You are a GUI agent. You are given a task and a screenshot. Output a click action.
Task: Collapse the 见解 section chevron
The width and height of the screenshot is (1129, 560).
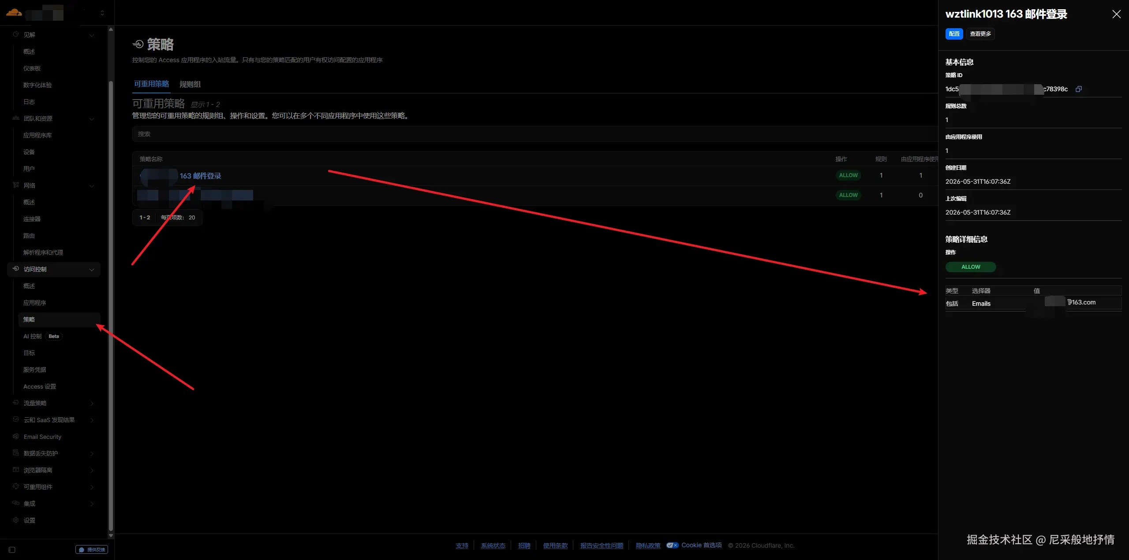tap(92, 35)
